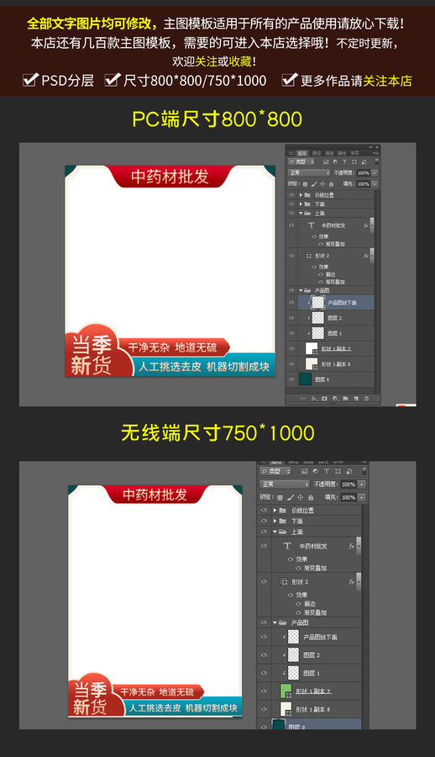Hide 产品图 group in 750*1000 panel

(264, 622)
